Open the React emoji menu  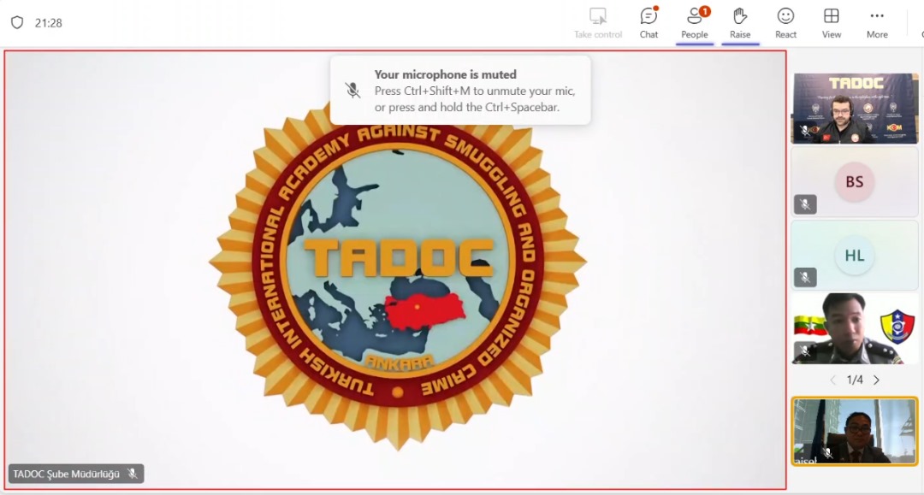click(785, 23)
